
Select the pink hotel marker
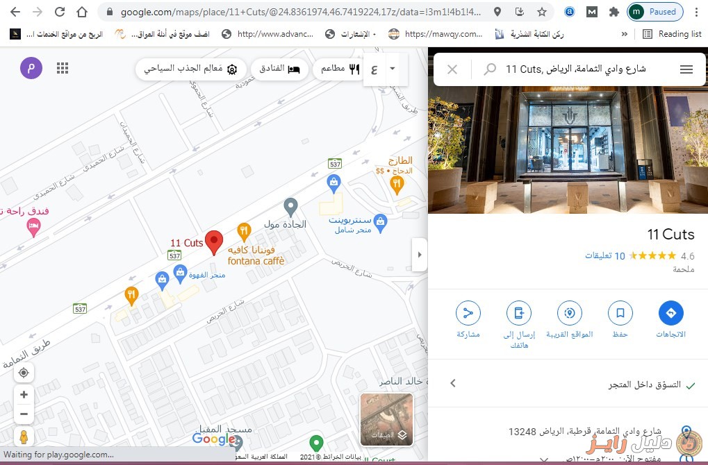(x=33, y=228)
